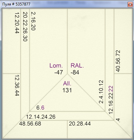This screenshot has height=140, width=134.
Task: Click the 12.14.24.26 row entry
Action: (41, 117)
